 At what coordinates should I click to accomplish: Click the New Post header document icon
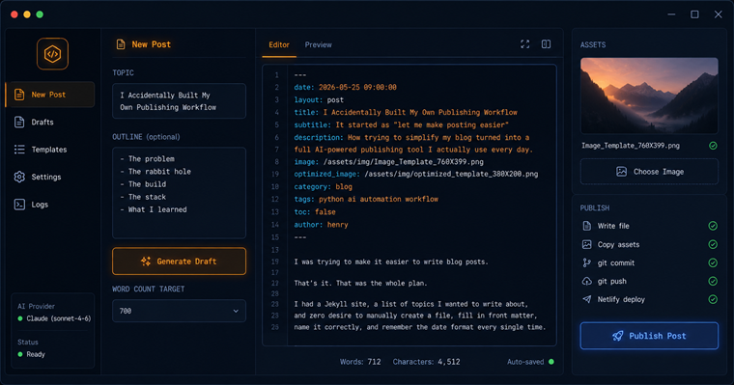(x=121, y=44)
